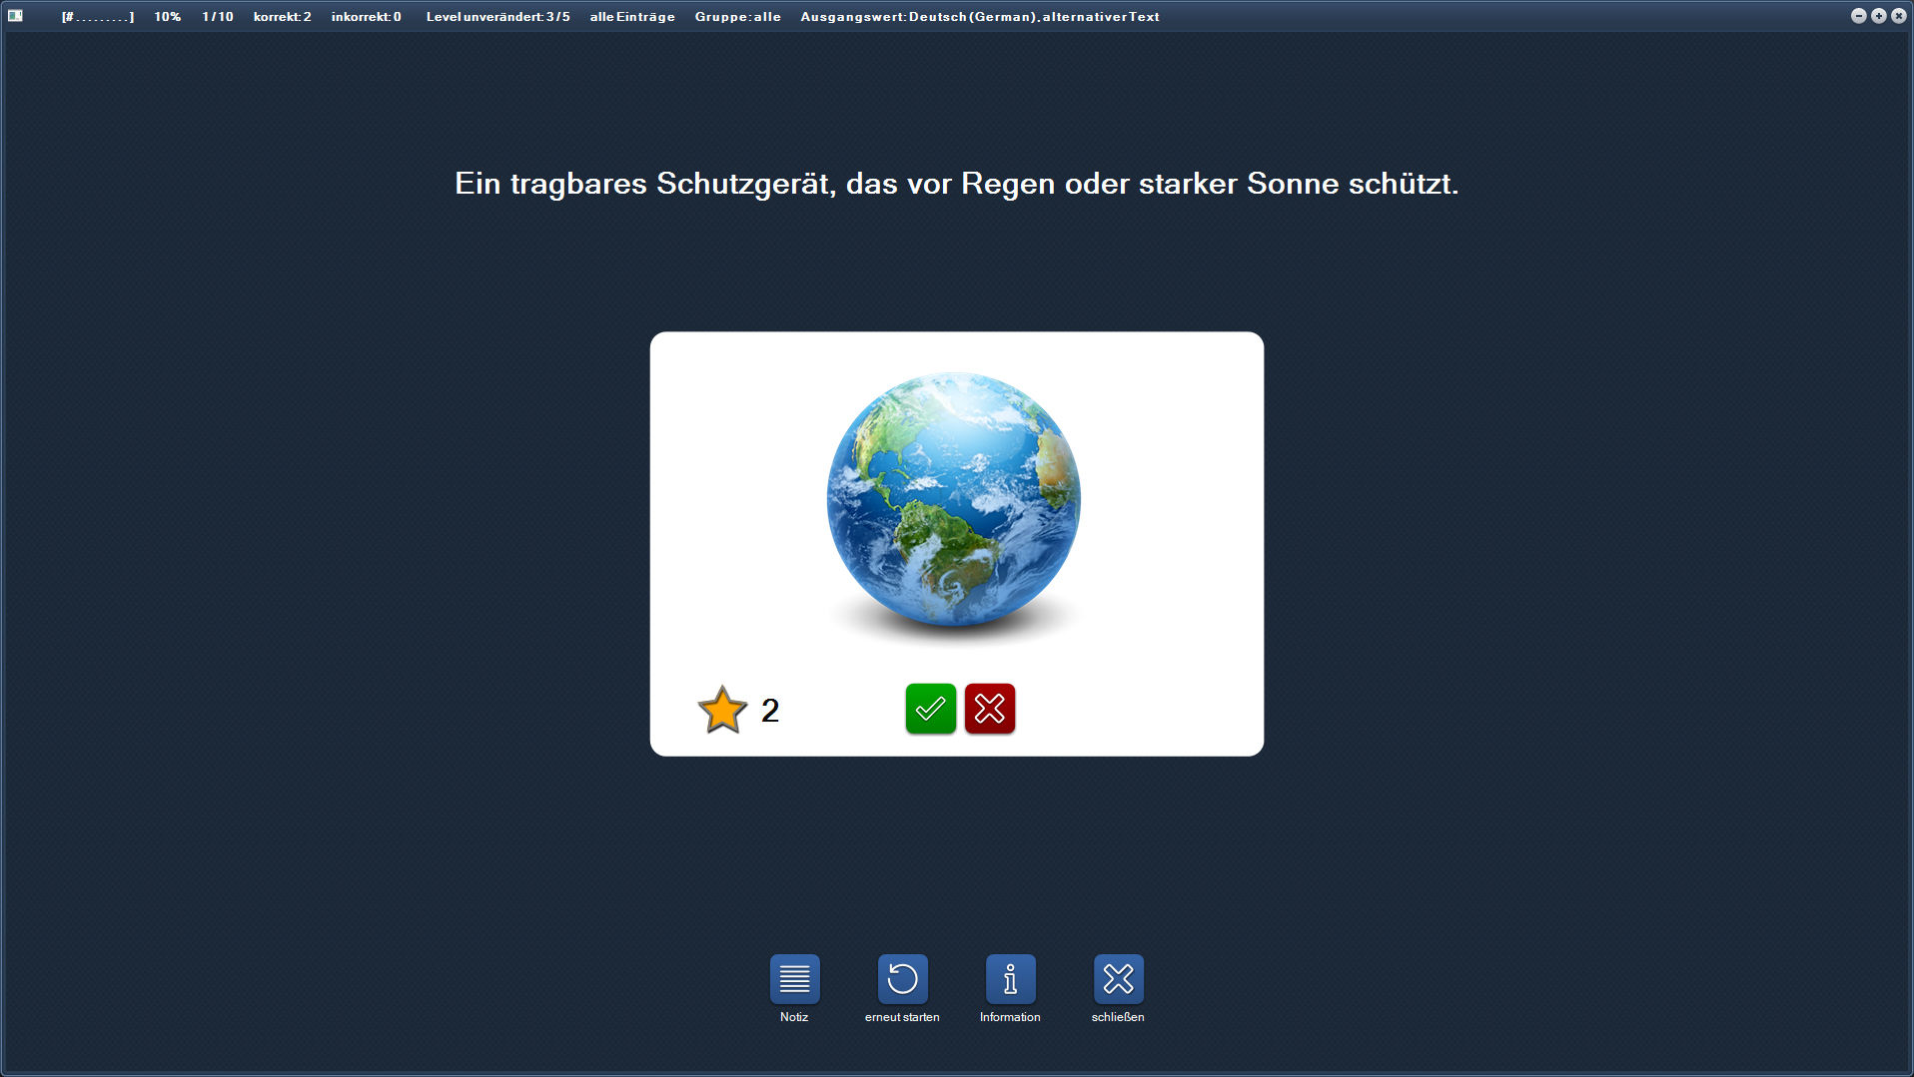Click the 'inkorrekt: 0' counter

[x=366, y=16]
